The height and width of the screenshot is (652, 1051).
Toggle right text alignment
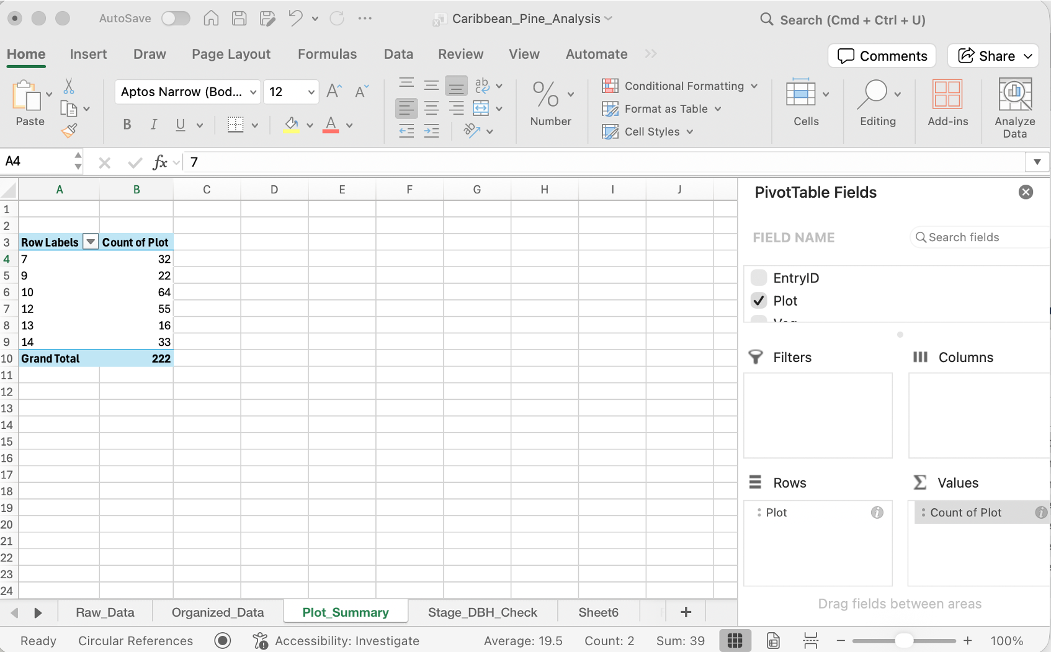456,108
